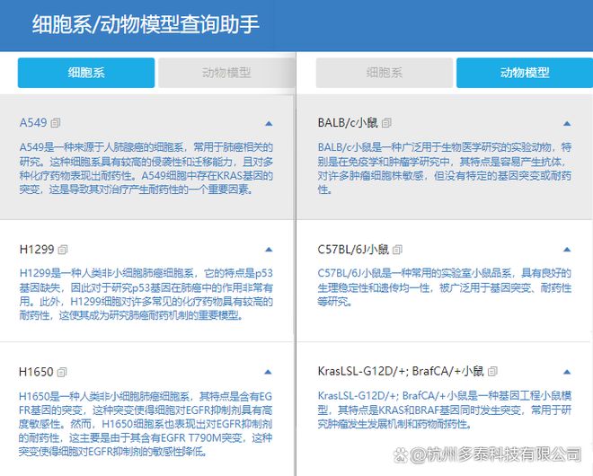This screenshot has width=593, height=476.
Task: Click the H1650 description paragraph
Action: click(146, 424)
